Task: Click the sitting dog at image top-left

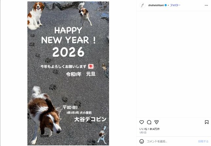Action: [36, 16]
